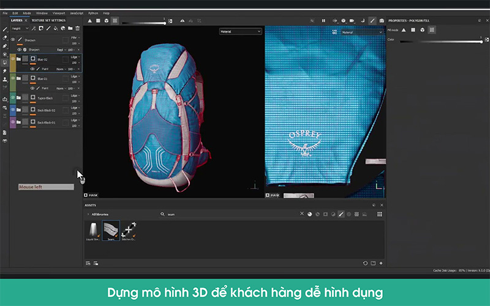Viewport: 490px width, 306px height.
Task: Switch to the Texture Set Settings tab
Action: (48, 20)
